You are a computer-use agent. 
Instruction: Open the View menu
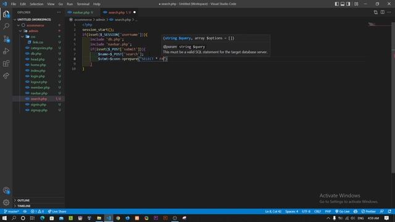click(x=51, y=4)
